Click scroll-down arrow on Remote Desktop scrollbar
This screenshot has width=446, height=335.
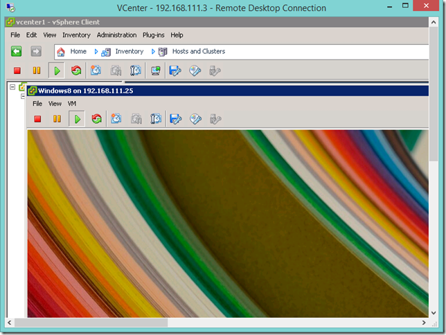[x=434, y=313]
